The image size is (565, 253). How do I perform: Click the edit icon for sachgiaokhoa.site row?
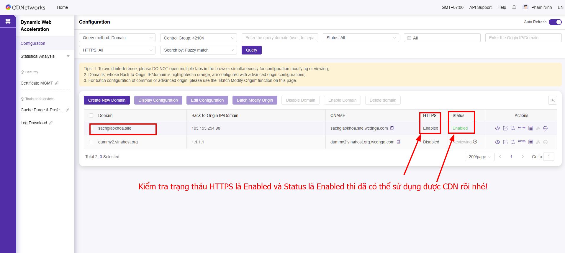pos(505,128)
